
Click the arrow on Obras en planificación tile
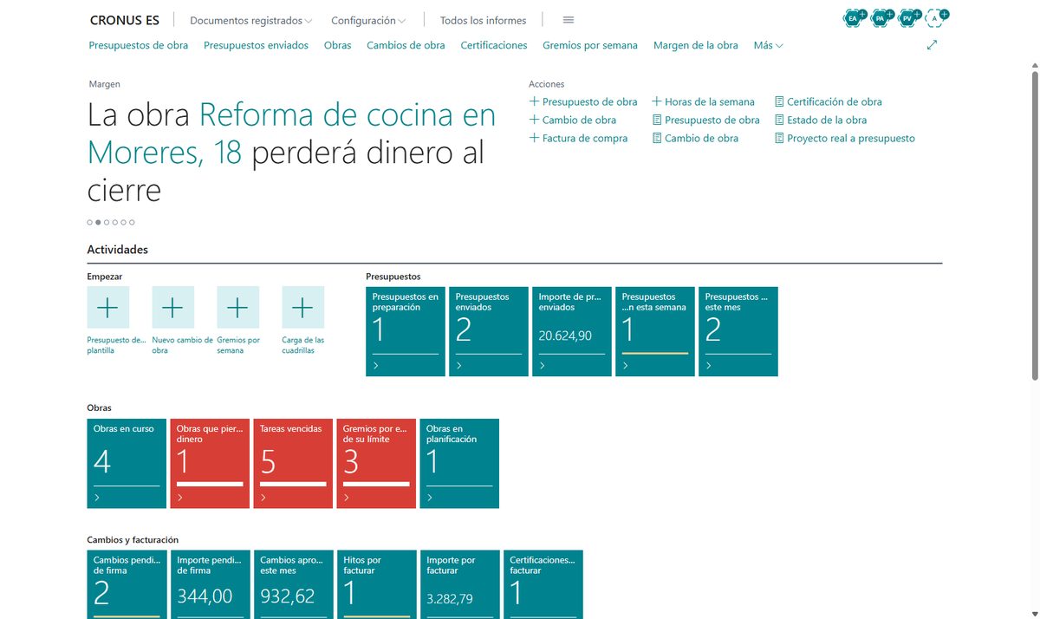coord(430,498)
